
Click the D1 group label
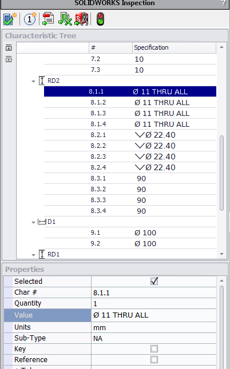(51, 222)
